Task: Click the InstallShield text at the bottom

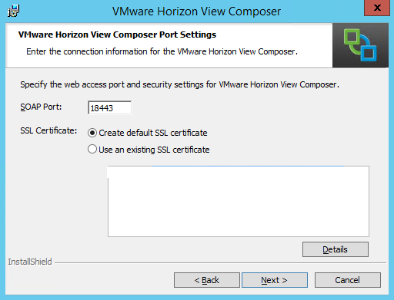Action: pyautogui.click(x=30, y=262)
